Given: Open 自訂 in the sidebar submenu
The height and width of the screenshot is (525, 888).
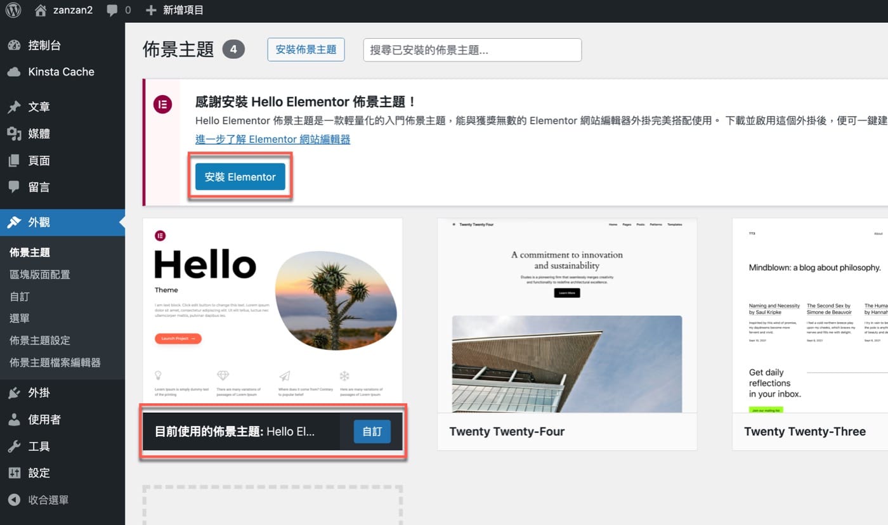Looking at the screenshot, I should [x=20, y=297].
